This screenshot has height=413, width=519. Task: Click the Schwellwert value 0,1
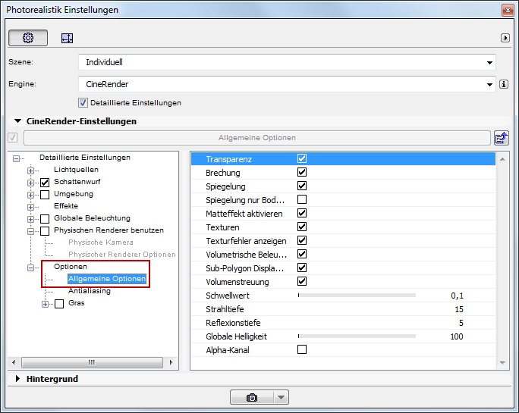point(457,296)
